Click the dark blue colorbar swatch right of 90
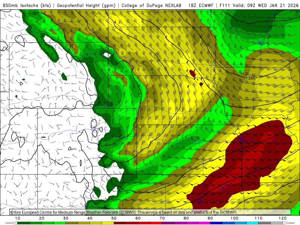 coord(216,223)
